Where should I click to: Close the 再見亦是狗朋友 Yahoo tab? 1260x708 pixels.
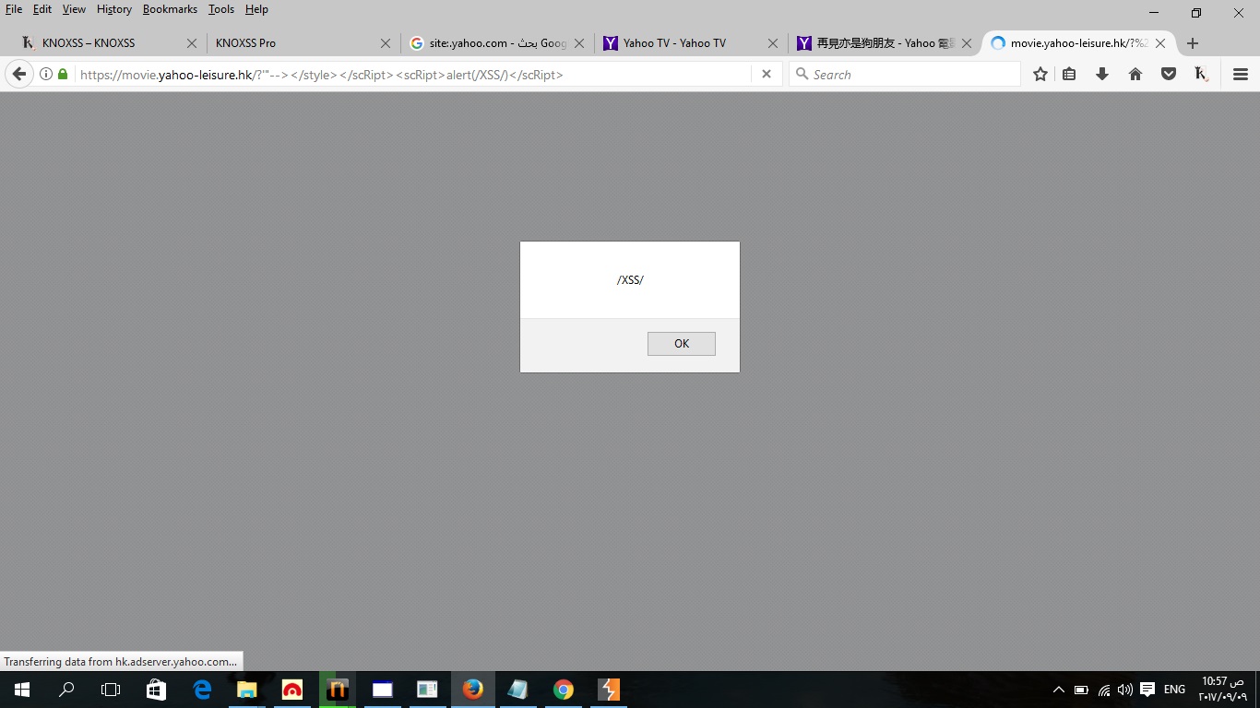967,43
